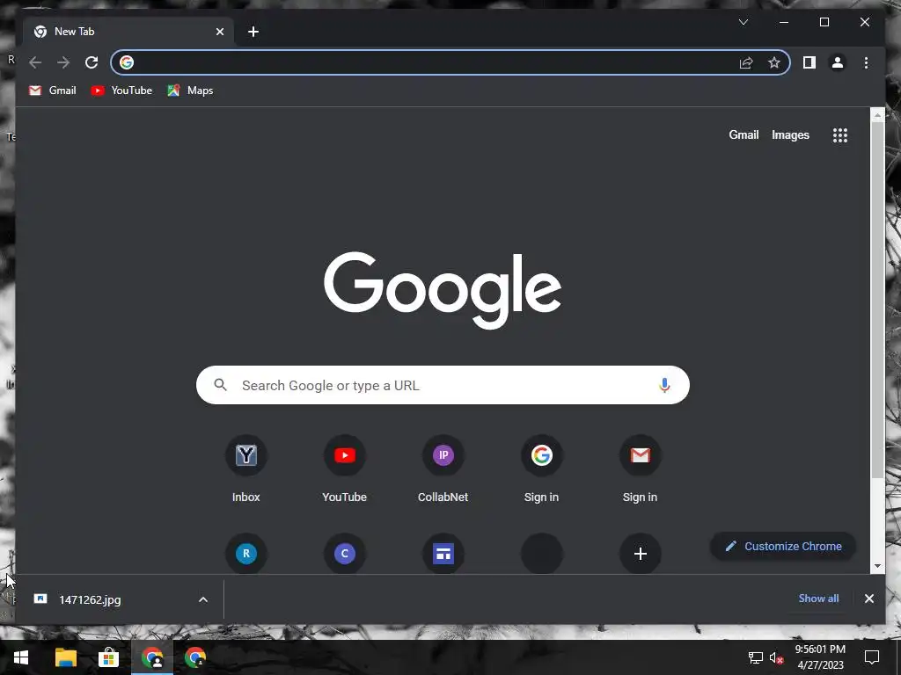The width and height of the screenshot is (901, 675).
Task: Click the Customize Chrome button
Action: pyautogui.click(x=783, y=547)
